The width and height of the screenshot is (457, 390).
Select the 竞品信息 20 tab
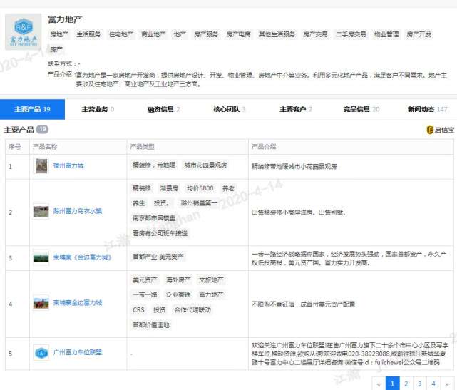point(361,109)
